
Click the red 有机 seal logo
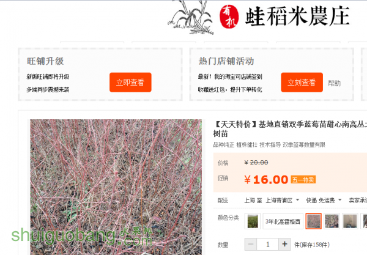[229, 17]
